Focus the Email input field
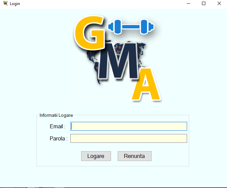This screenshot has height=188, width=227. click(x=129, y=126)
